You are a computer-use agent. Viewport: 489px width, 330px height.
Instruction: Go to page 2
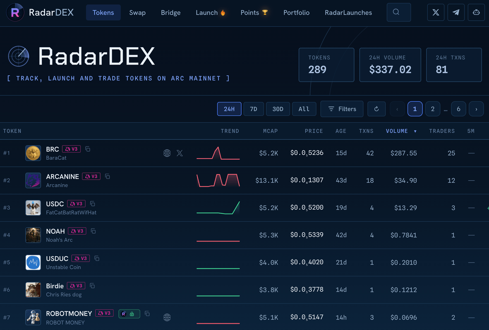pos(433,109)
